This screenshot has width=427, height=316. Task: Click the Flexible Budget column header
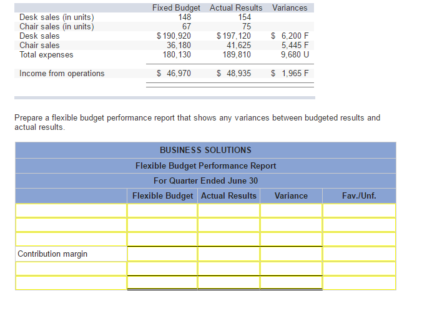pyautogui.click(x=162, y=196)
